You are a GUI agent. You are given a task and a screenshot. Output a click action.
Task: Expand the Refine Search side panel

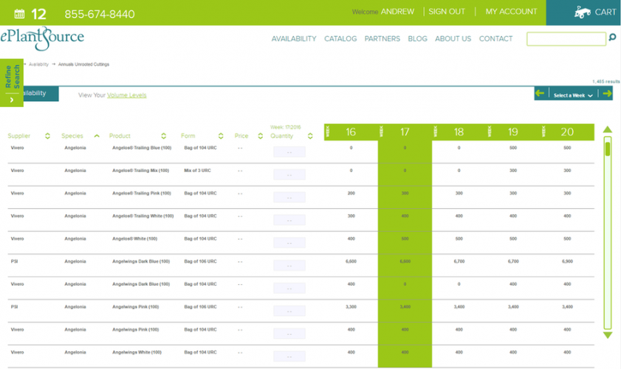click(12, 83)
